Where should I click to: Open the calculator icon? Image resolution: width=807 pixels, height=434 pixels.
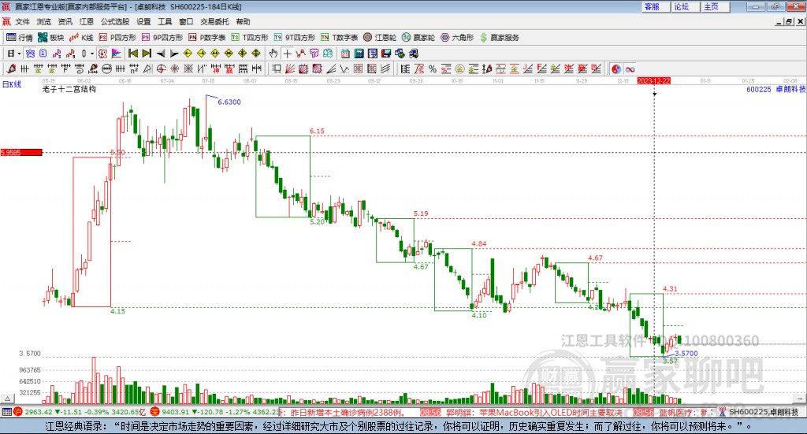[x=359, y=54]
